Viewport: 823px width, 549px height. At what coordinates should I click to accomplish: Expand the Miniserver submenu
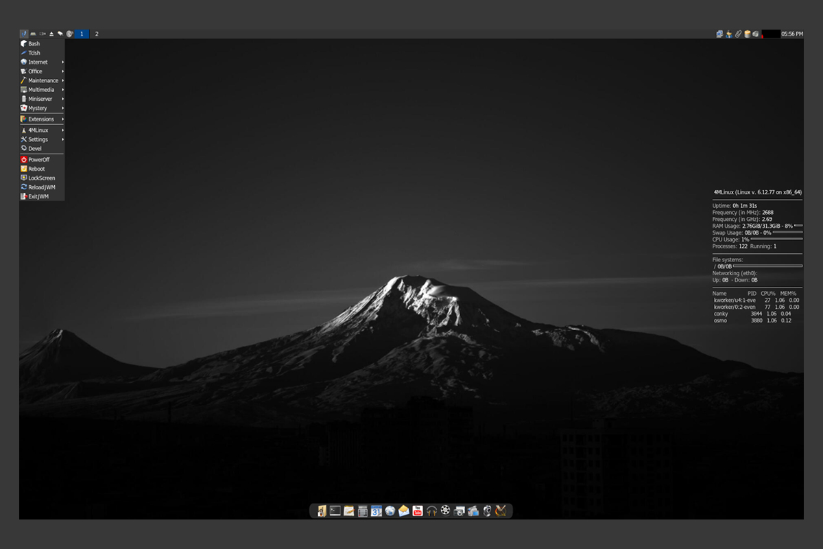pyautogui.click(x=42, y=99)
